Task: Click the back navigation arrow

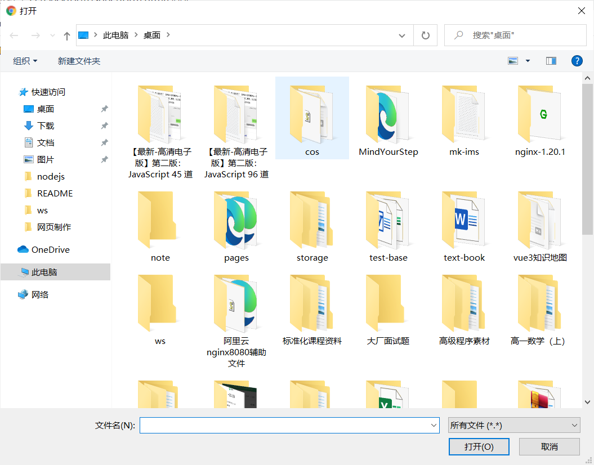Action: [x=14, y=35]
